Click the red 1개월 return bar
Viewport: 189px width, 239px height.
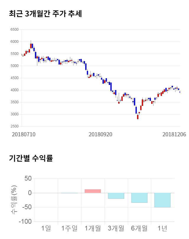tap(93, 191)
